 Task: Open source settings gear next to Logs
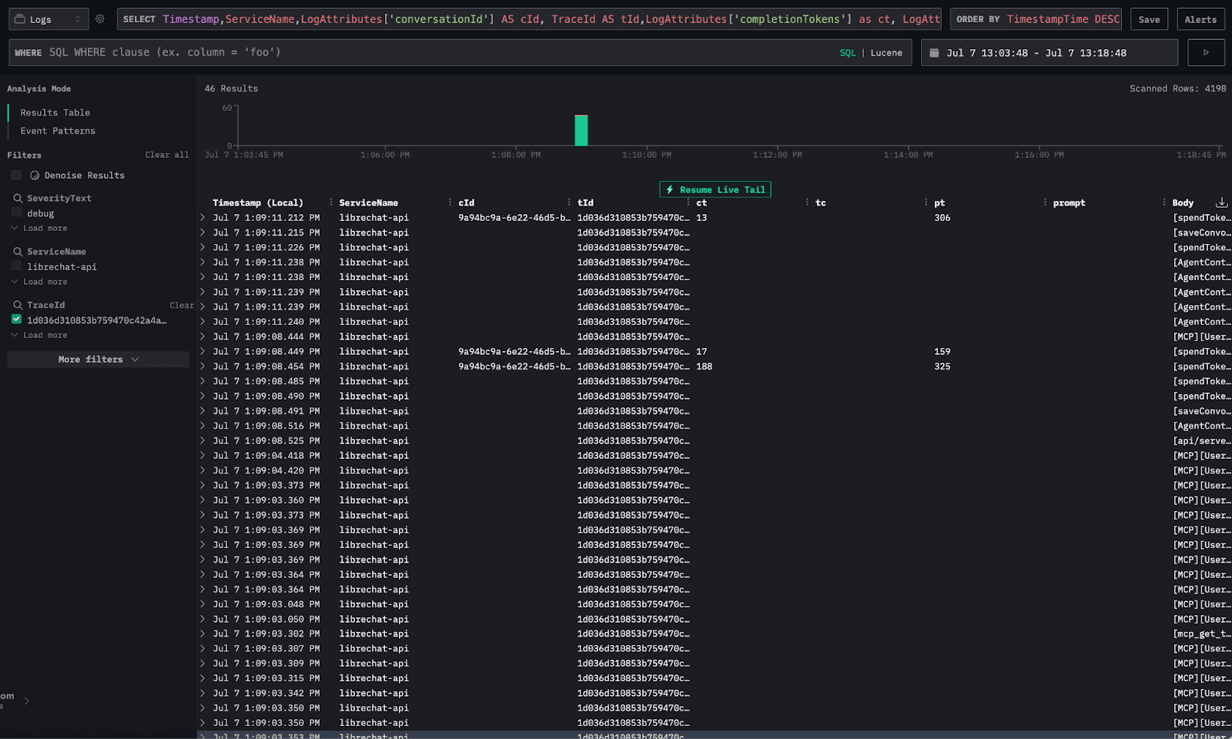pyautogui.click(x=100, y=19)
